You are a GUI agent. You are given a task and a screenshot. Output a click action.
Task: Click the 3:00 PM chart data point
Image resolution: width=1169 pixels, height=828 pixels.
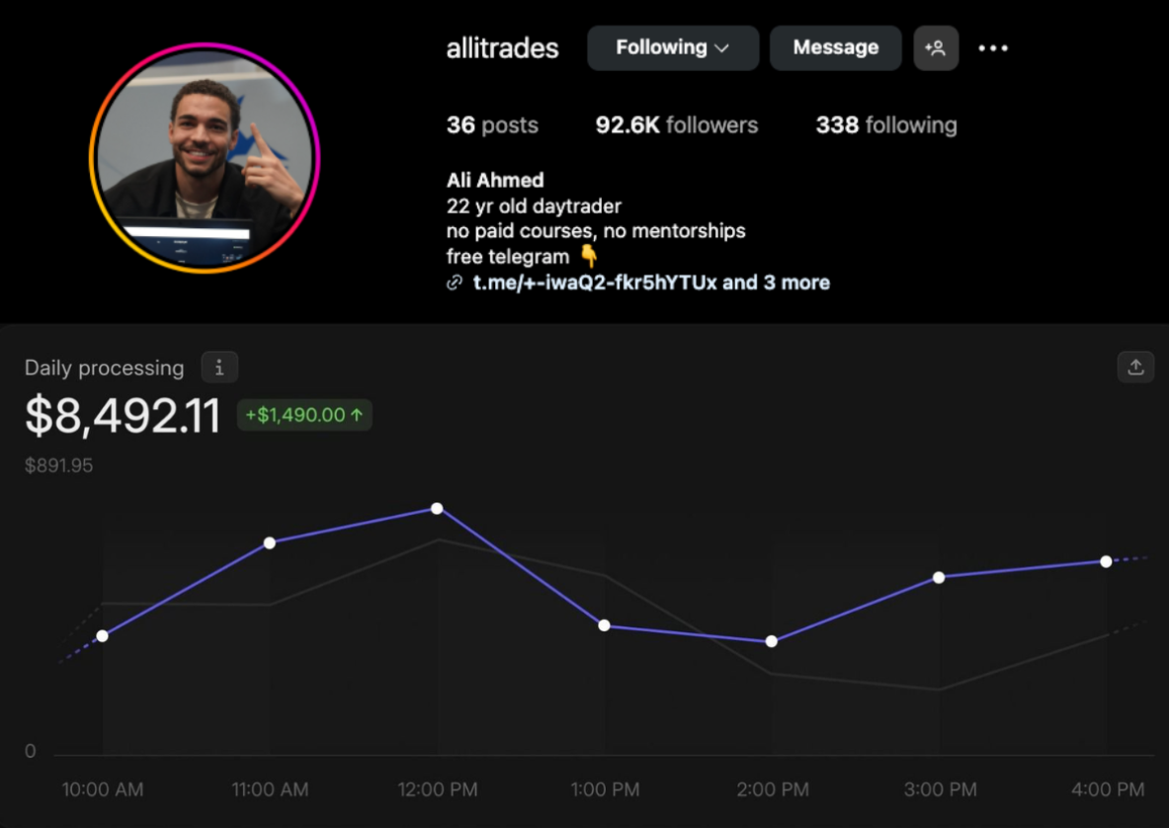[x=939, y=577]
